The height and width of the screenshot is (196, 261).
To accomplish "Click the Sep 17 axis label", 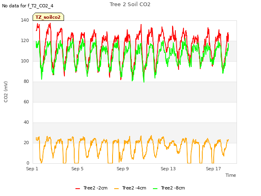I will click(213, 169).
